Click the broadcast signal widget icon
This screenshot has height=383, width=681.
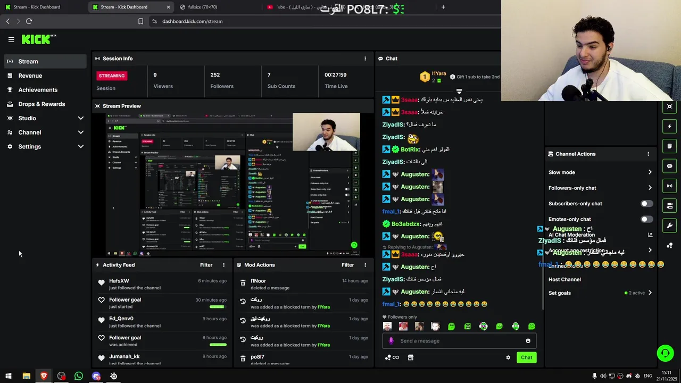(x=670, y=186)
